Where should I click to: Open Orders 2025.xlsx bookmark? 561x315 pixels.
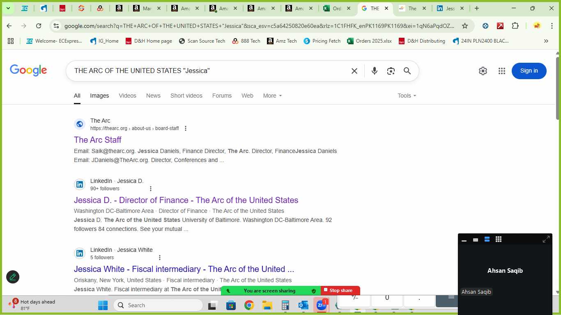tap(369, 41)
